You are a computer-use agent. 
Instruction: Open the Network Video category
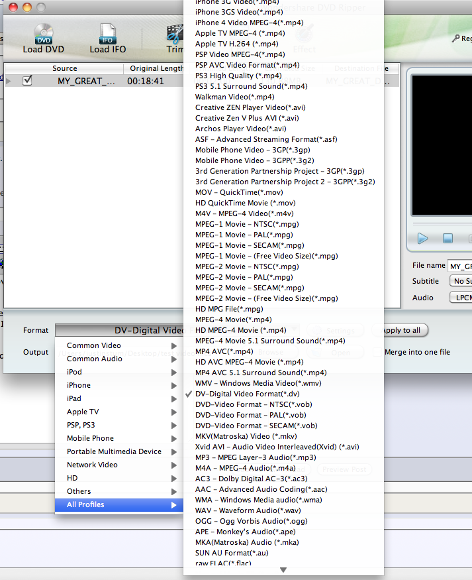[x=119, y=465]
